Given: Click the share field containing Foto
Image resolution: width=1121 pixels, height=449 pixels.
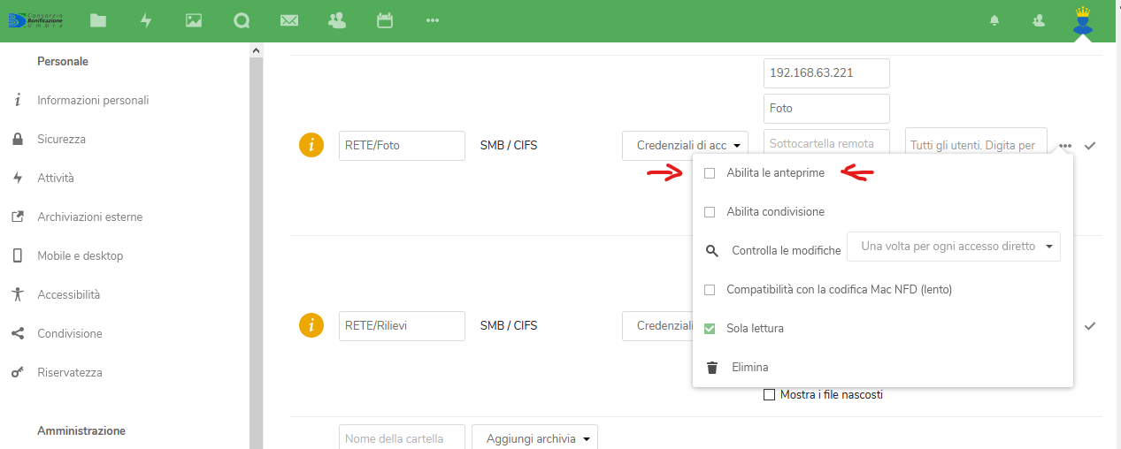Looking at the screenshot, I should (826, 109).
